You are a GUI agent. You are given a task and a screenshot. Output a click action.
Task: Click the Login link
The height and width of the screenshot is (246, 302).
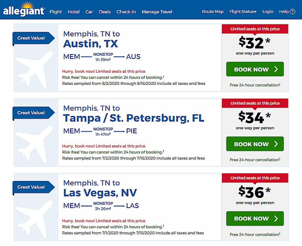point(268,12)
